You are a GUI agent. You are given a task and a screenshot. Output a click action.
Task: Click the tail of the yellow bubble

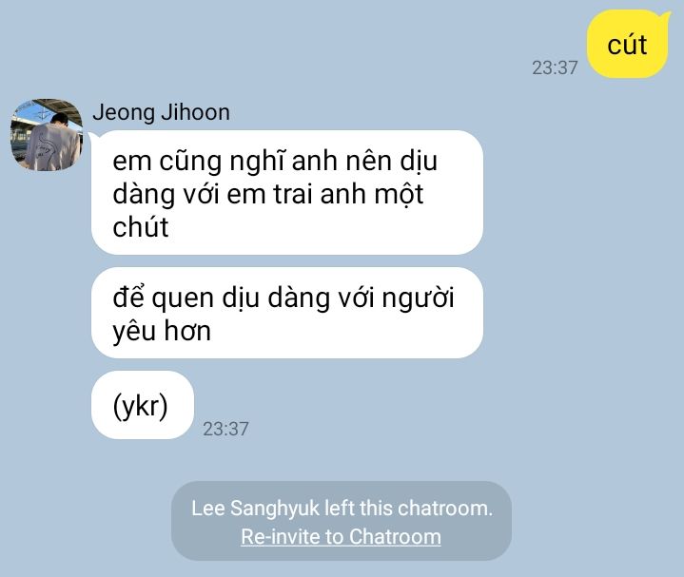tap(664, 16)
